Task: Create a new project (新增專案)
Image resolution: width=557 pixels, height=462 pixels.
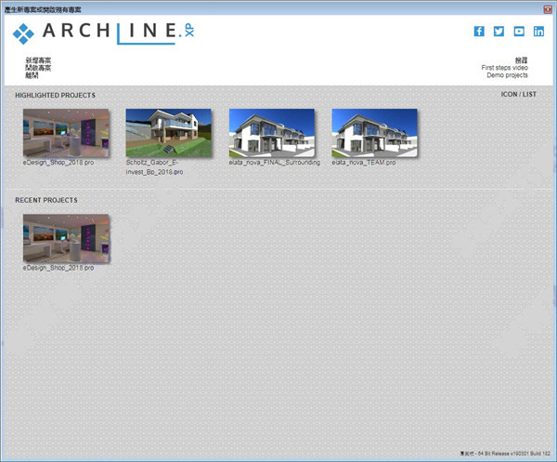Action: 38,60
